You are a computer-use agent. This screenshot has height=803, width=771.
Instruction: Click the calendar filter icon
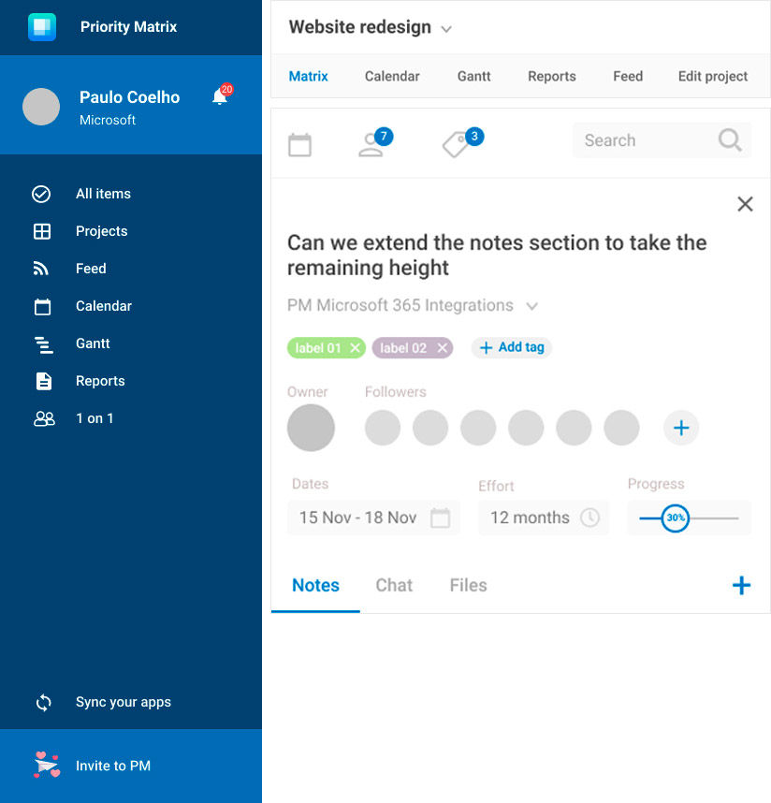point(299,145)
